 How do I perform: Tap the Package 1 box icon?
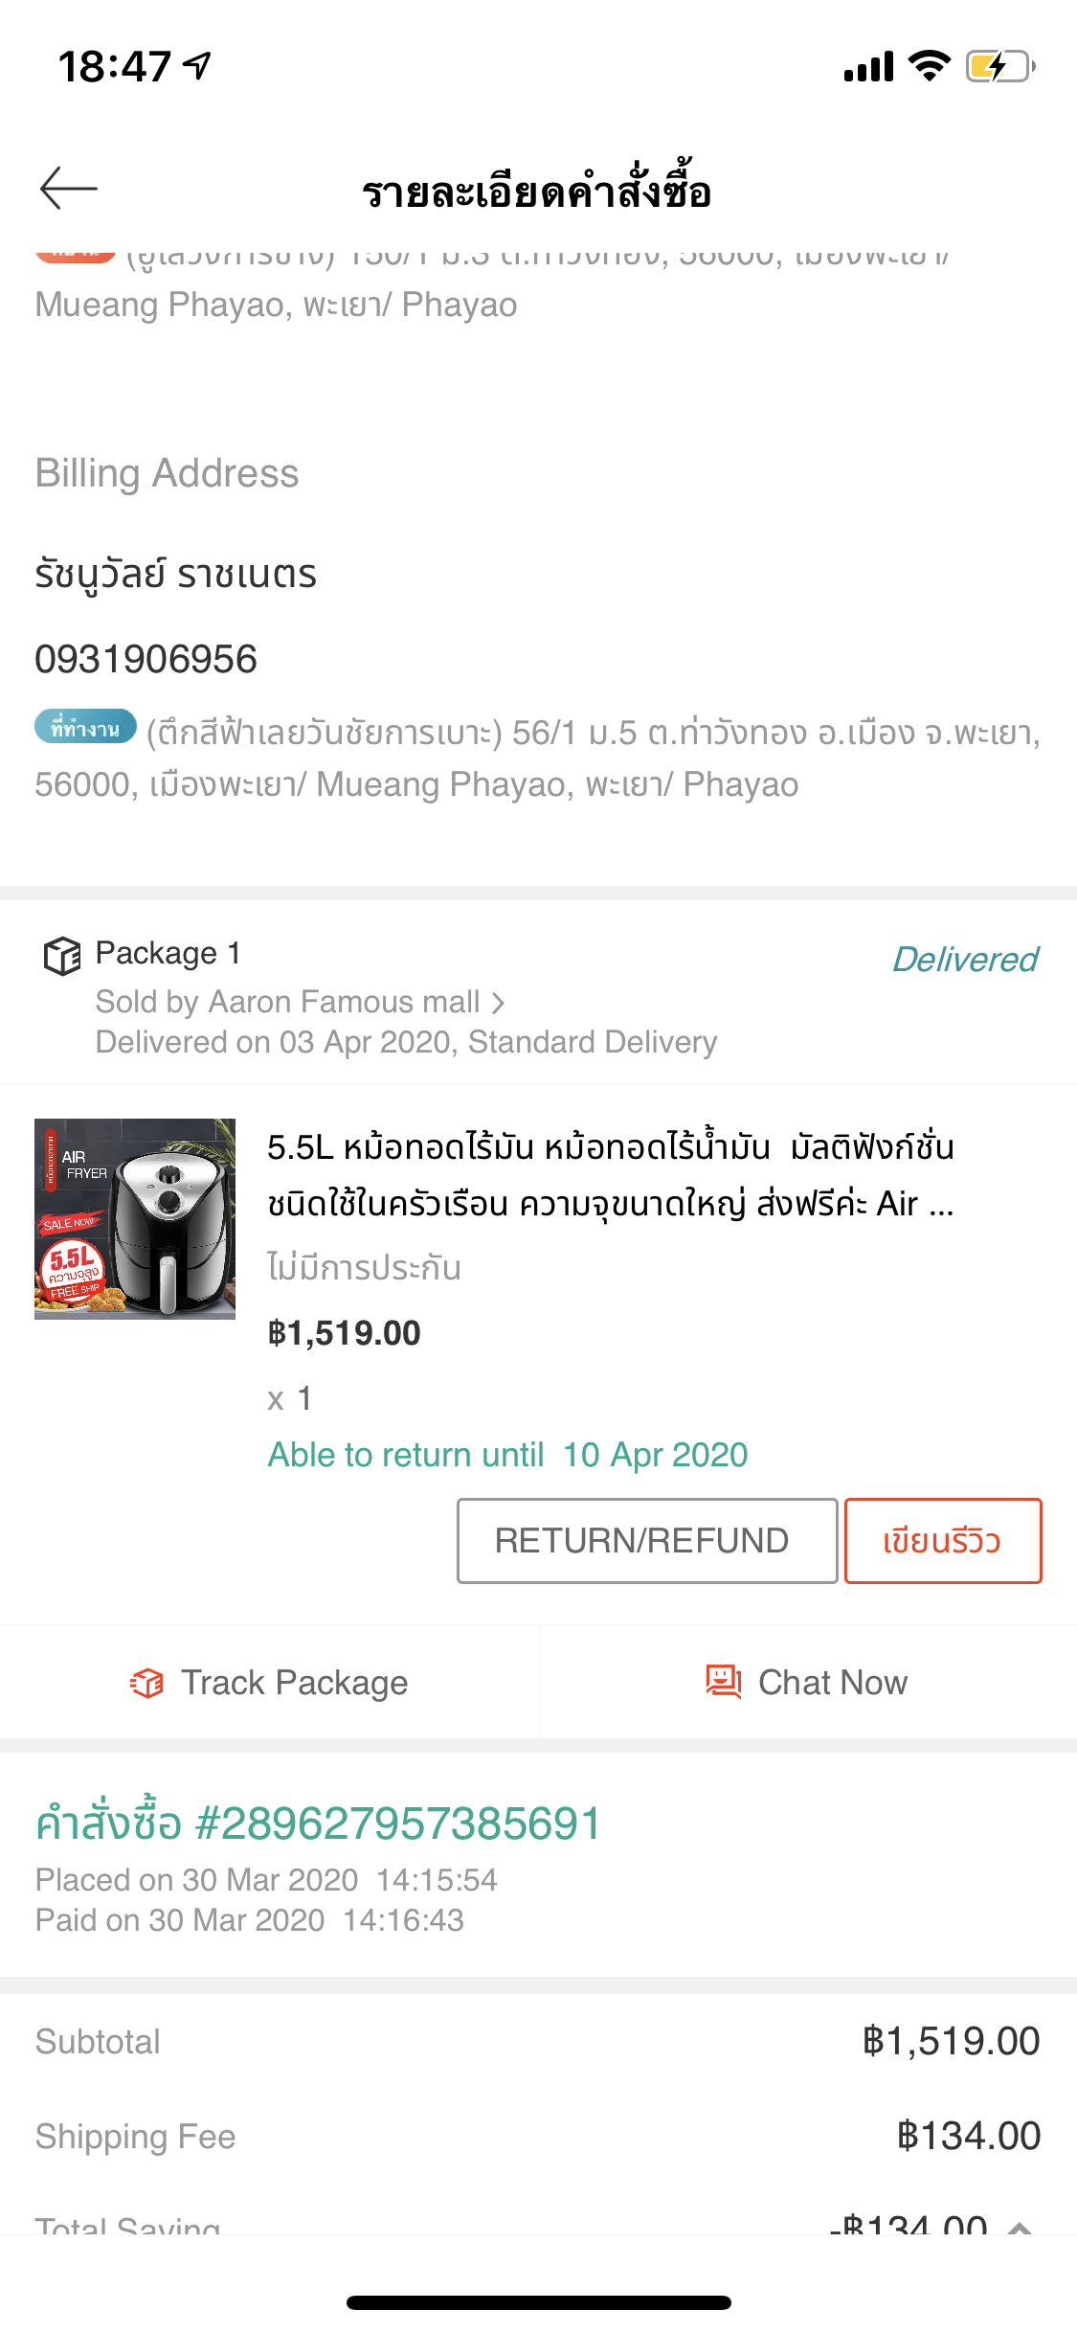tap(62, 956)
